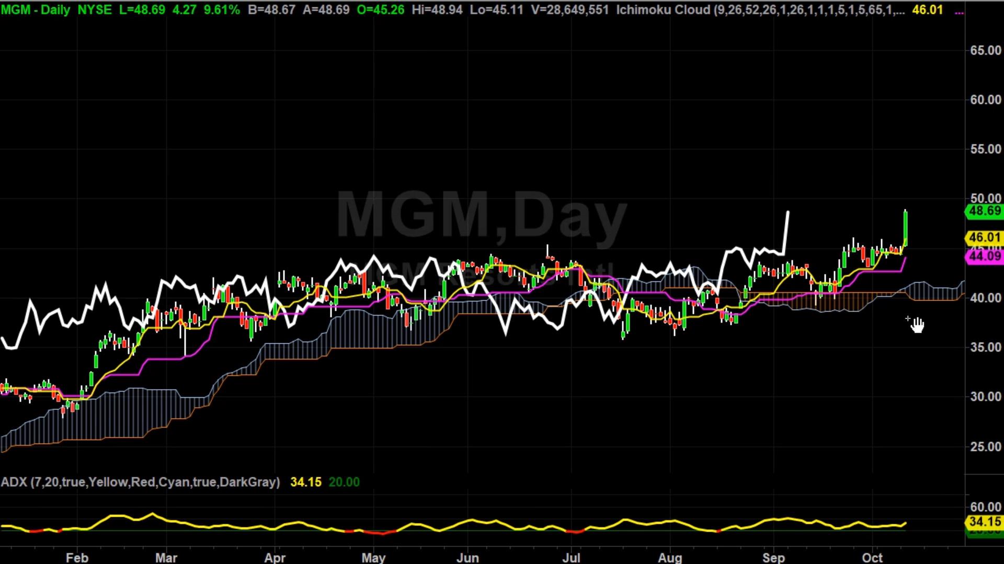The height and width of the screenshot is (564, 1004).
Task: Click the Oct label on time axis
Action: [x=872, y=558]
